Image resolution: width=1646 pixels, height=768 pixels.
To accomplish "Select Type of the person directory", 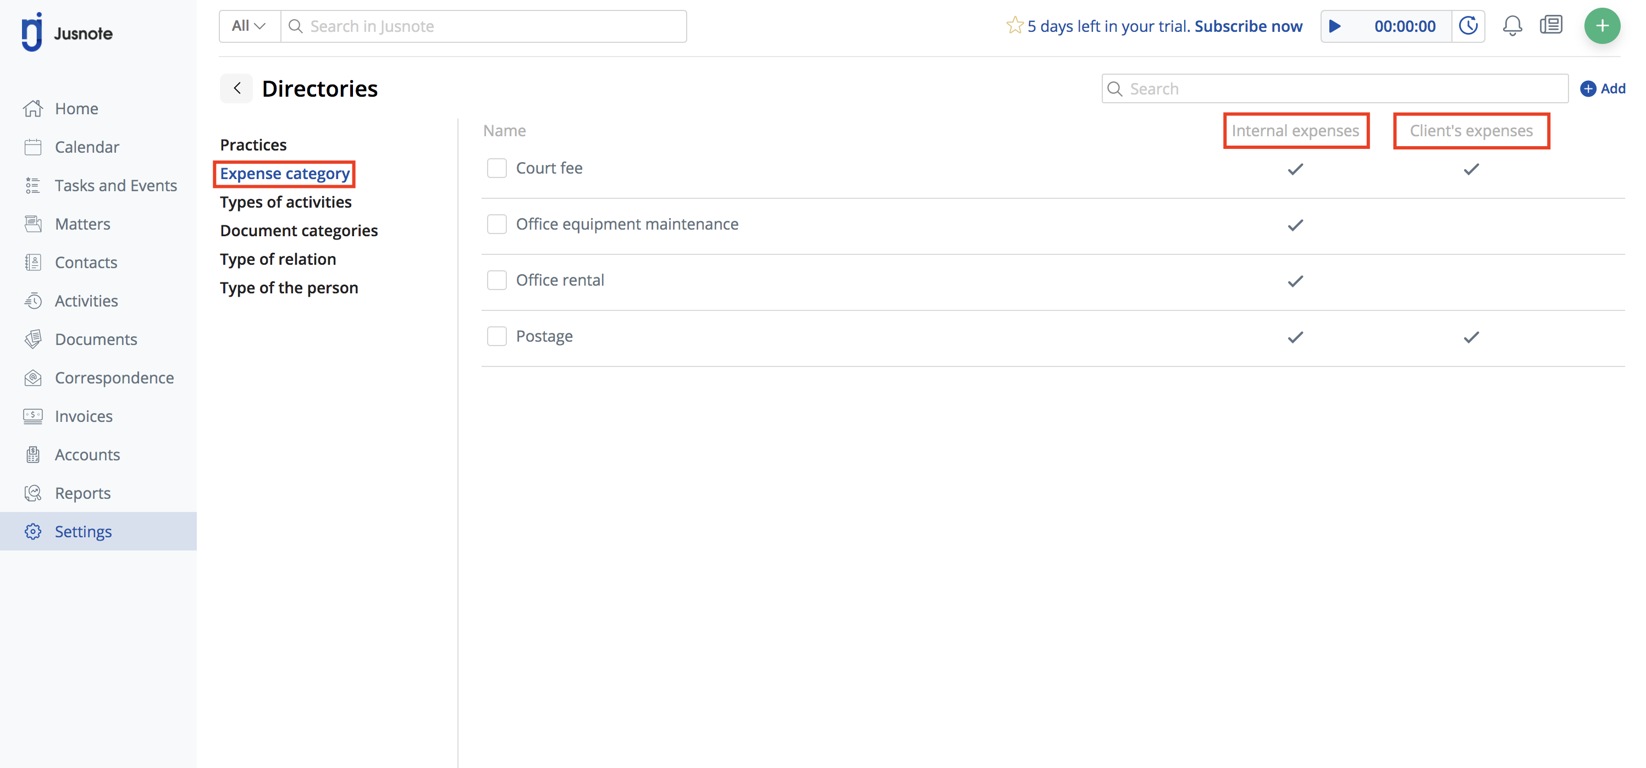I will pyautogui.click(x=289, y=288).
